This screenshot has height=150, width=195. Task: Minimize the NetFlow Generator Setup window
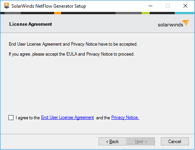[x=150, y=6]
